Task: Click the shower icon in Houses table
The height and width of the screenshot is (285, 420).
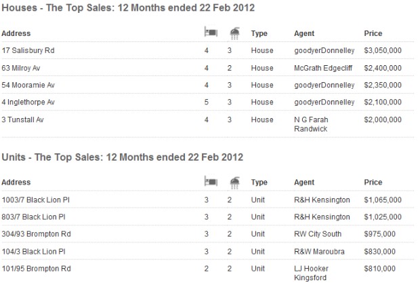Action: pos(234,33)
